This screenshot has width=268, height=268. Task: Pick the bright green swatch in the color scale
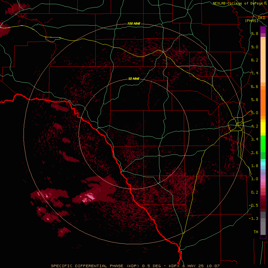tap(263, 144)
